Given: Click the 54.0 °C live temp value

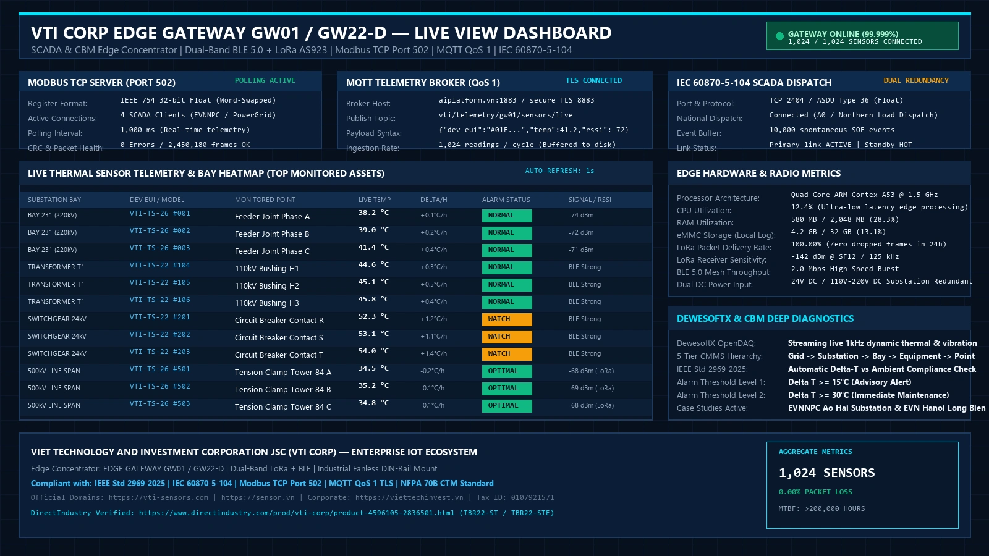Looking at the screenshot, I should [373, 351].
